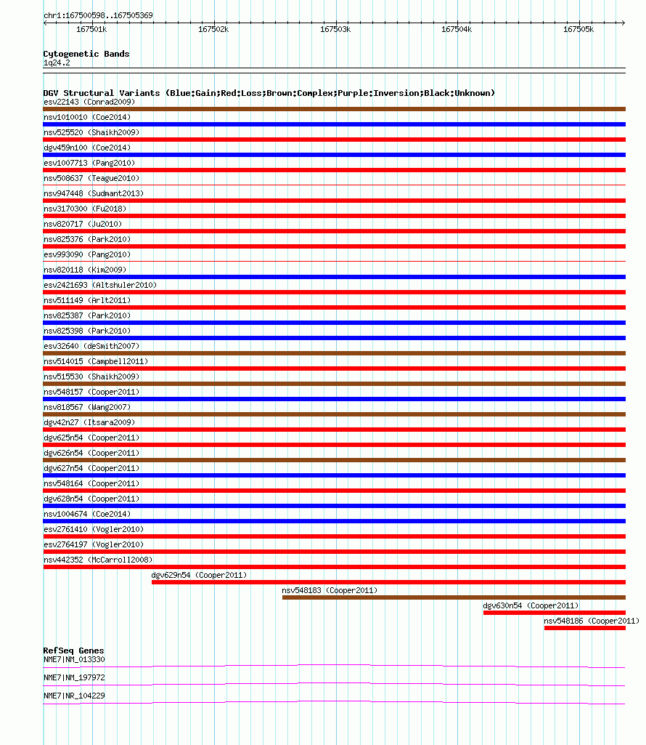This screenshot has width=646, height=745.
Task: Click NME7|NR_104229 gene label
Action: [x=74, y=696]
